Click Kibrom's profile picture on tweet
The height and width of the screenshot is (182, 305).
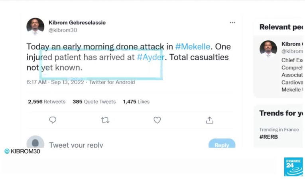tap(35, 27)
